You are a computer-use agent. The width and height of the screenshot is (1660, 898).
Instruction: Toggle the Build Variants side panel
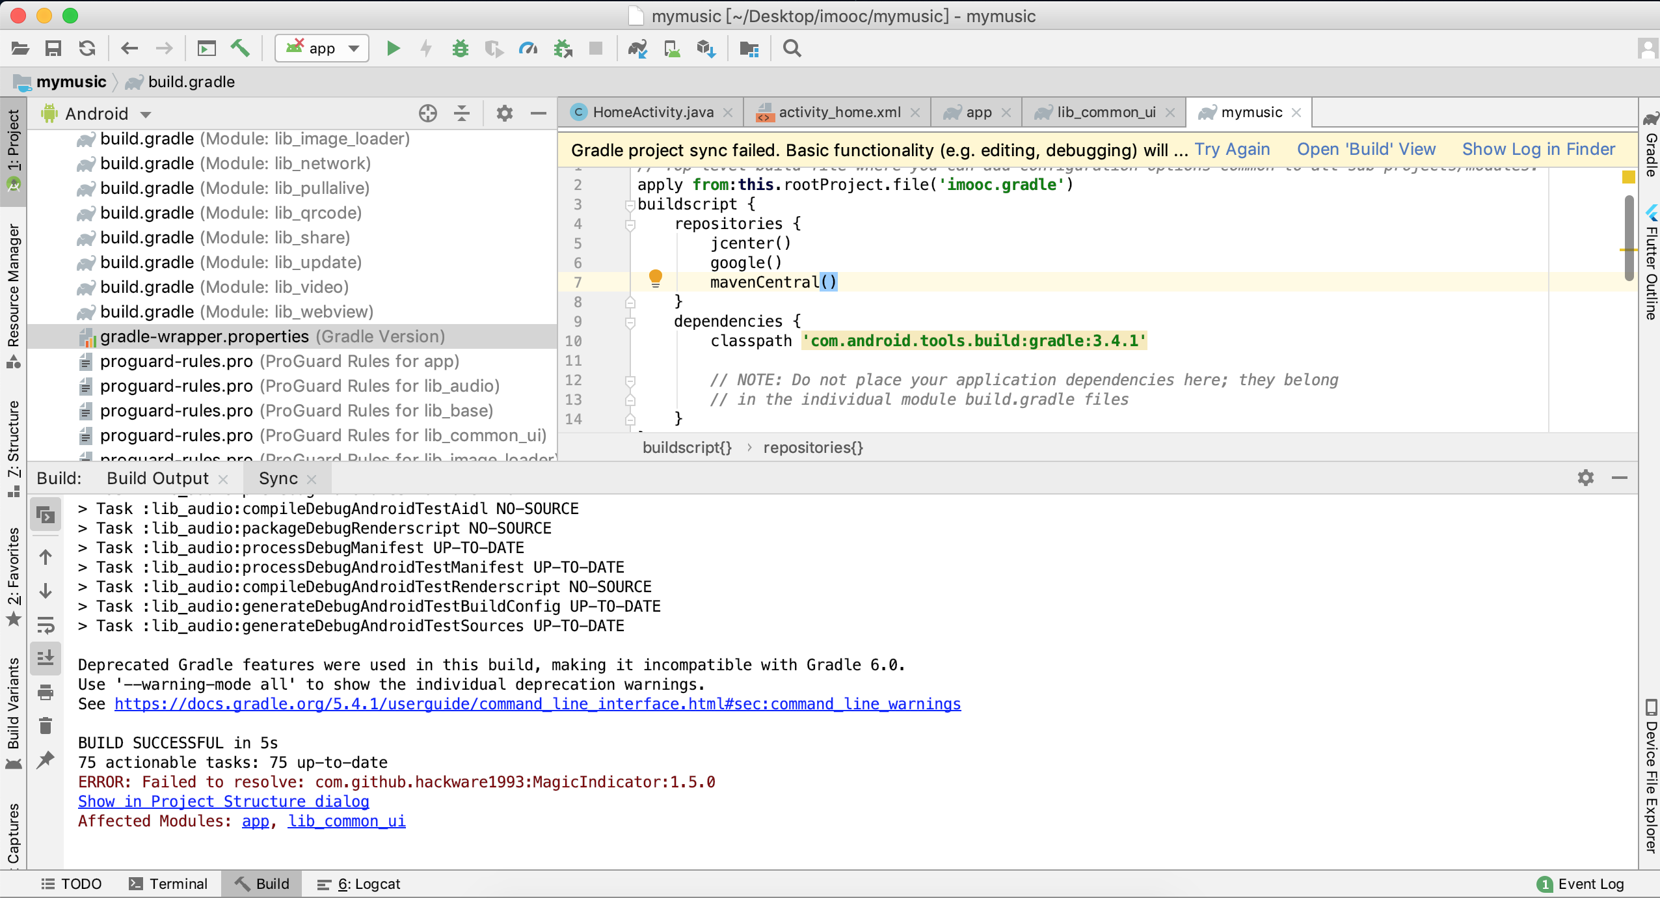click(13, 713)
